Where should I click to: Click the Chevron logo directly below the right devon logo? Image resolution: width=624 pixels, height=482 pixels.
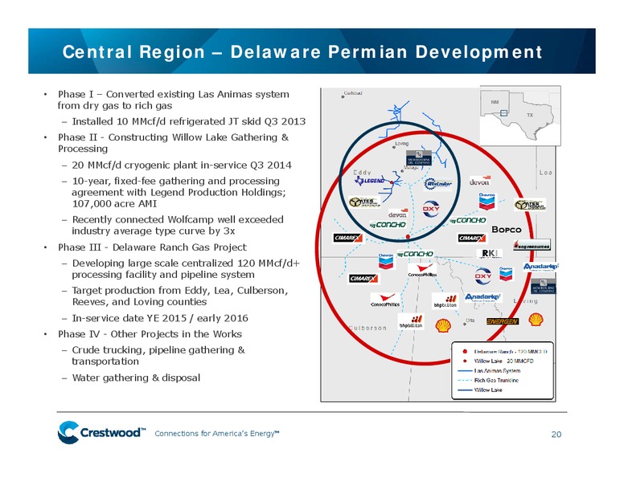(487, 202)
